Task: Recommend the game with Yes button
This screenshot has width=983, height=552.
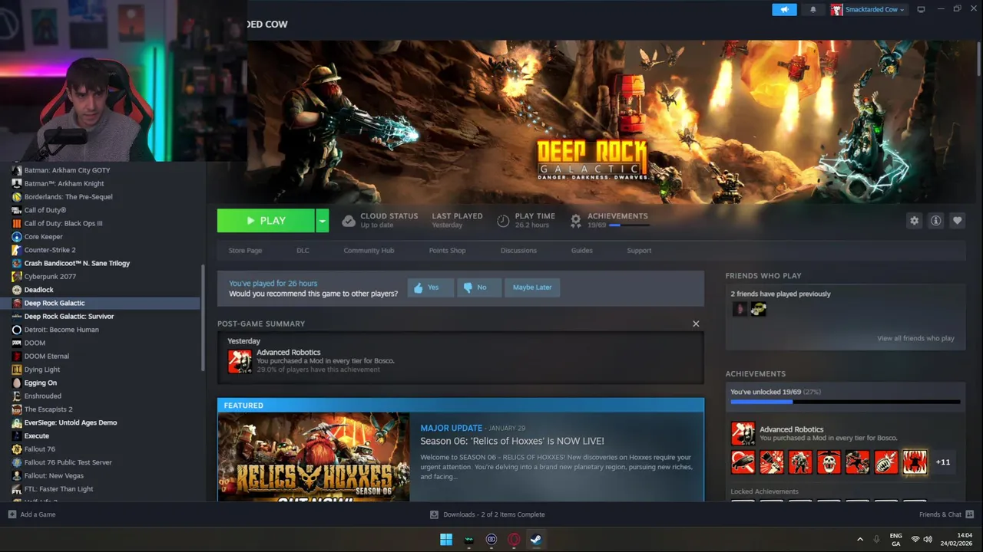Action: tap(430, 287)
